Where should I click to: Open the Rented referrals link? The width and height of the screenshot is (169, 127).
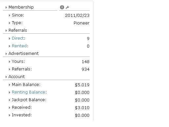click(x=19, y=46)
